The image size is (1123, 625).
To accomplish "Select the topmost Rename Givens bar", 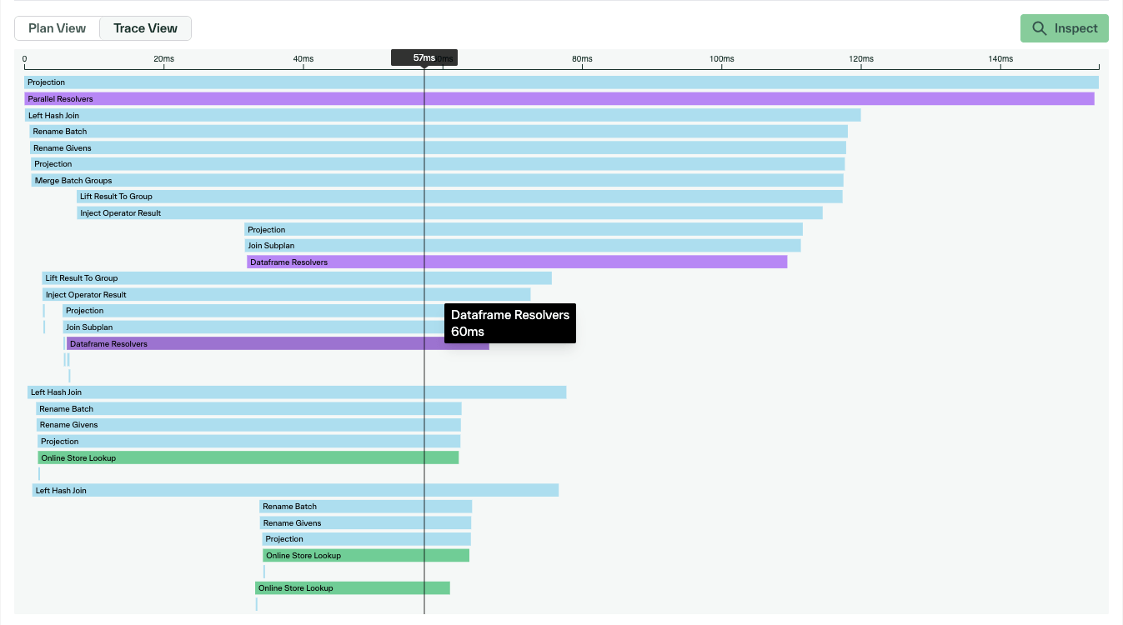I will tap(438, 148).
